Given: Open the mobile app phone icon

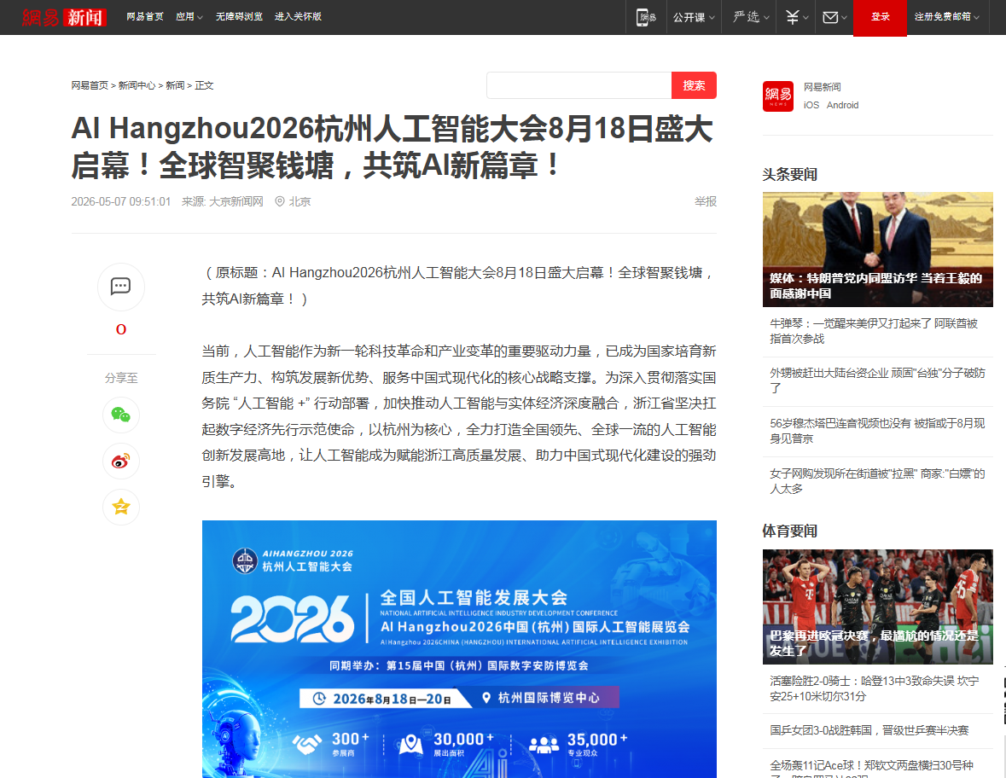Looking at the screenshot, I should (645, 17).
